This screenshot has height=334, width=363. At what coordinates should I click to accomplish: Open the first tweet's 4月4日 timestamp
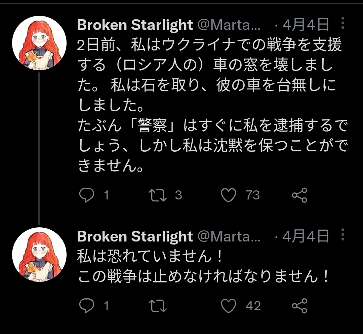[305, 25]
